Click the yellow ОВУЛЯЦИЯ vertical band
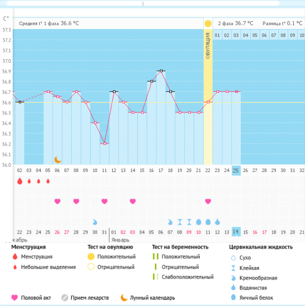Image resolution: width=305 pixels, height=306 pixels. (208, 97)
